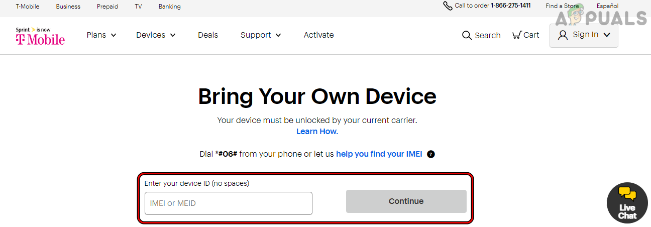This screenshot has width=651, height=227.
Task: Click the T-Mobile logo
Action: [40, 36]
